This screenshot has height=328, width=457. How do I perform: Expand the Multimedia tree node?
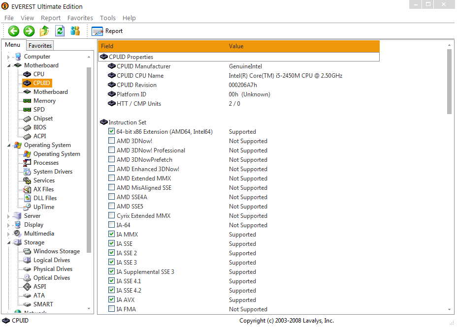tap(8, 234)
